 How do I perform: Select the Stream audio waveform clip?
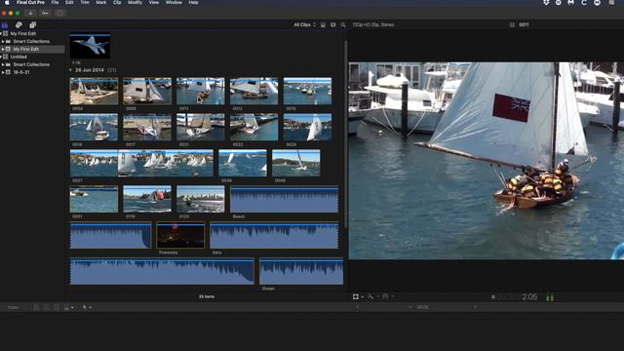point(301,271)
